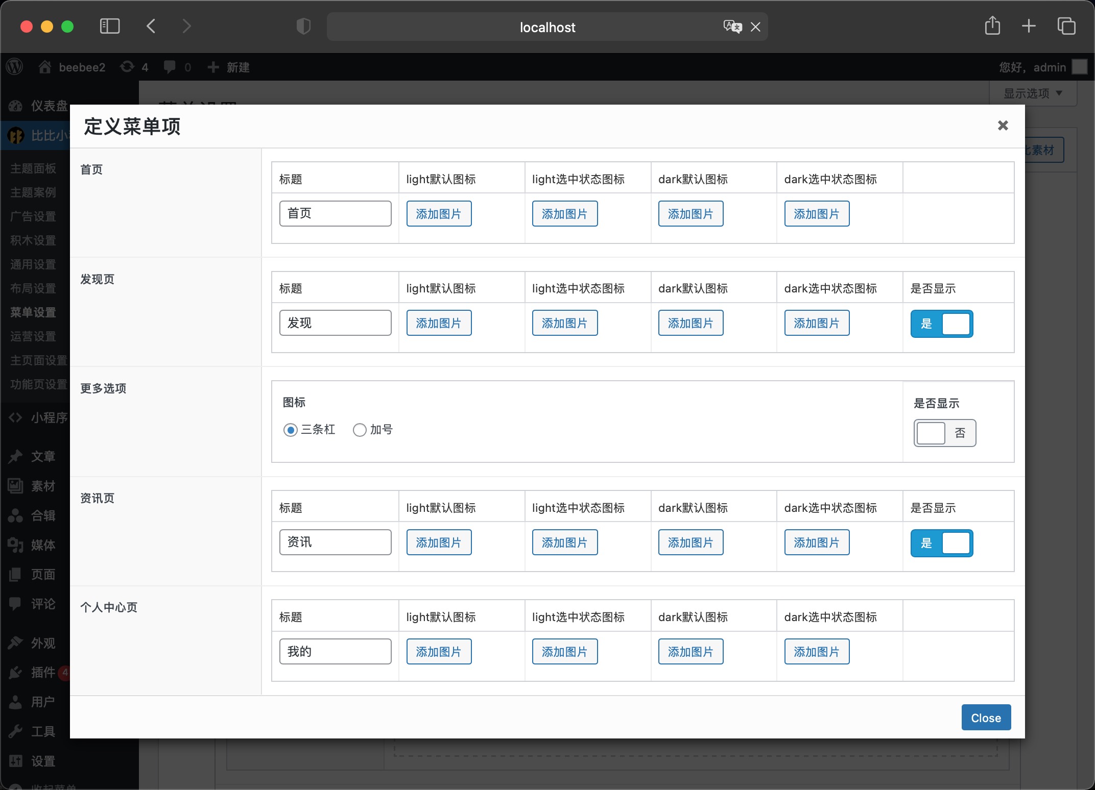Select the 三条杠 radio option

pos(291,430)
